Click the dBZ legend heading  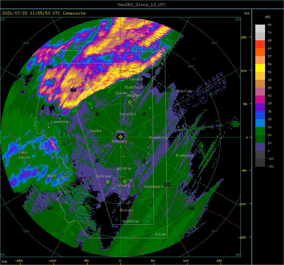click(268, 17)
